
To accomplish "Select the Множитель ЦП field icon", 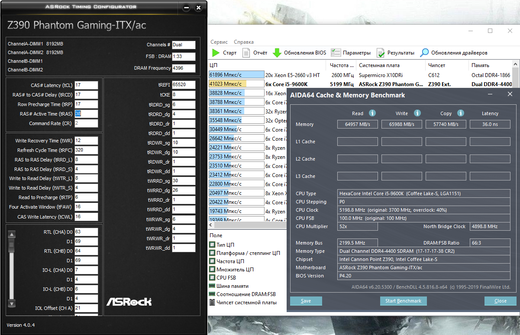I will click(212, 269).
